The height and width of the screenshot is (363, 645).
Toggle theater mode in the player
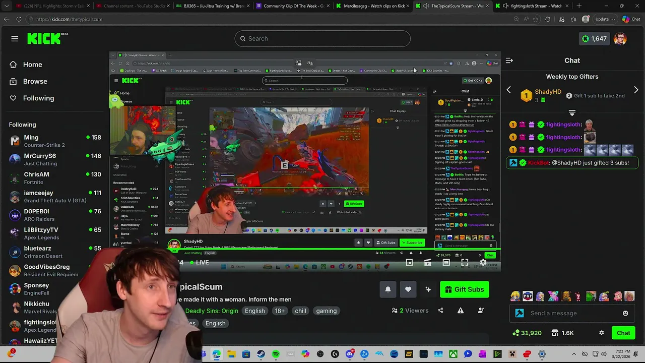(x=446, y=263)
